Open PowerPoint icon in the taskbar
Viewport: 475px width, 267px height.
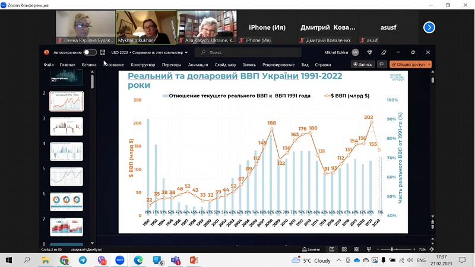tap(194, 260)
